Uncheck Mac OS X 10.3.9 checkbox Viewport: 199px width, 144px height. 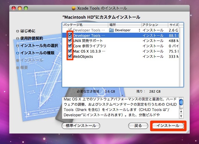[70, 51]
